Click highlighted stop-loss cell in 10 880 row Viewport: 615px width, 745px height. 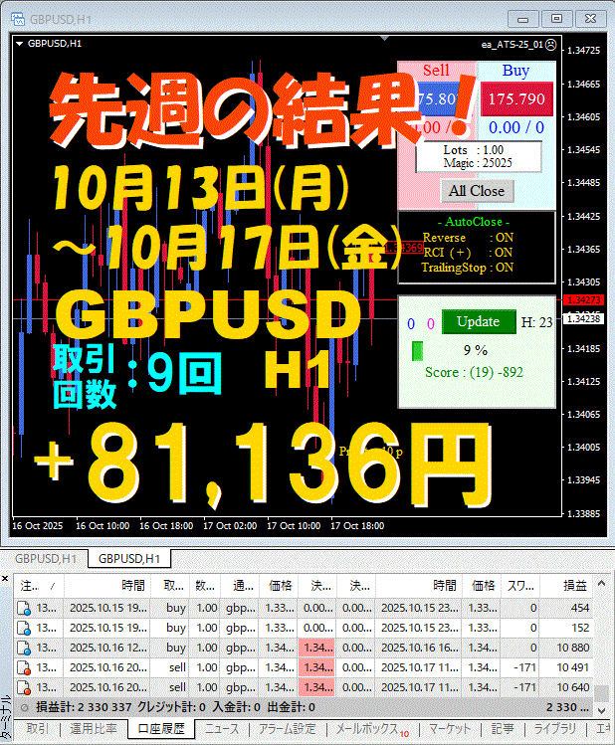[x=316, y=649]
